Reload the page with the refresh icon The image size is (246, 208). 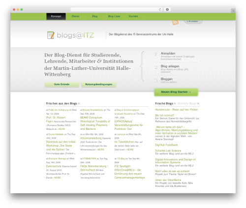[x=160, y=9]
